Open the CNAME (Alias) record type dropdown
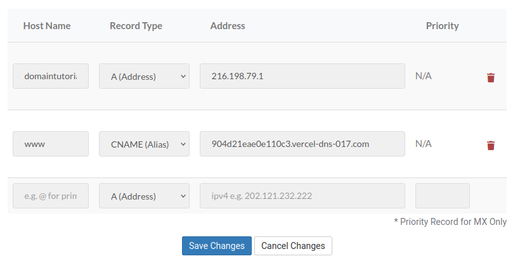The width and height of the screenshot is (520, 268). tap(144, 144)
